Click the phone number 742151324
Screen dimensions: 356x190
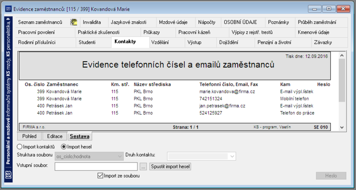point(210,99)
